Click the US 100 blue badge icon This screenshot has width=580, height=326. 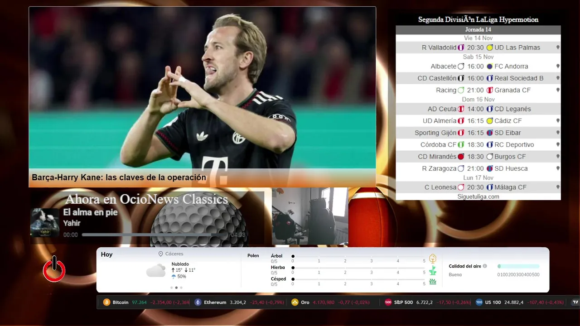479,302
